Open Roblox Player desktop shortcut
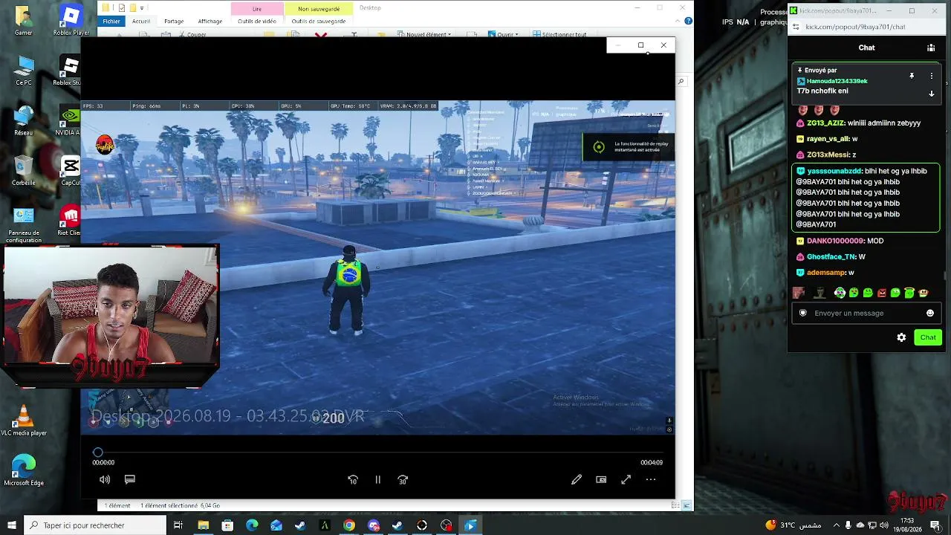Image resolution: width=951 pixels, height=535 pixels. point(71,21)
